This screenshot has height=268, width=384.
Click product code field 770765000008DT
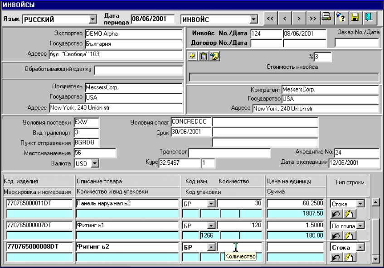[x=39, y=247]
